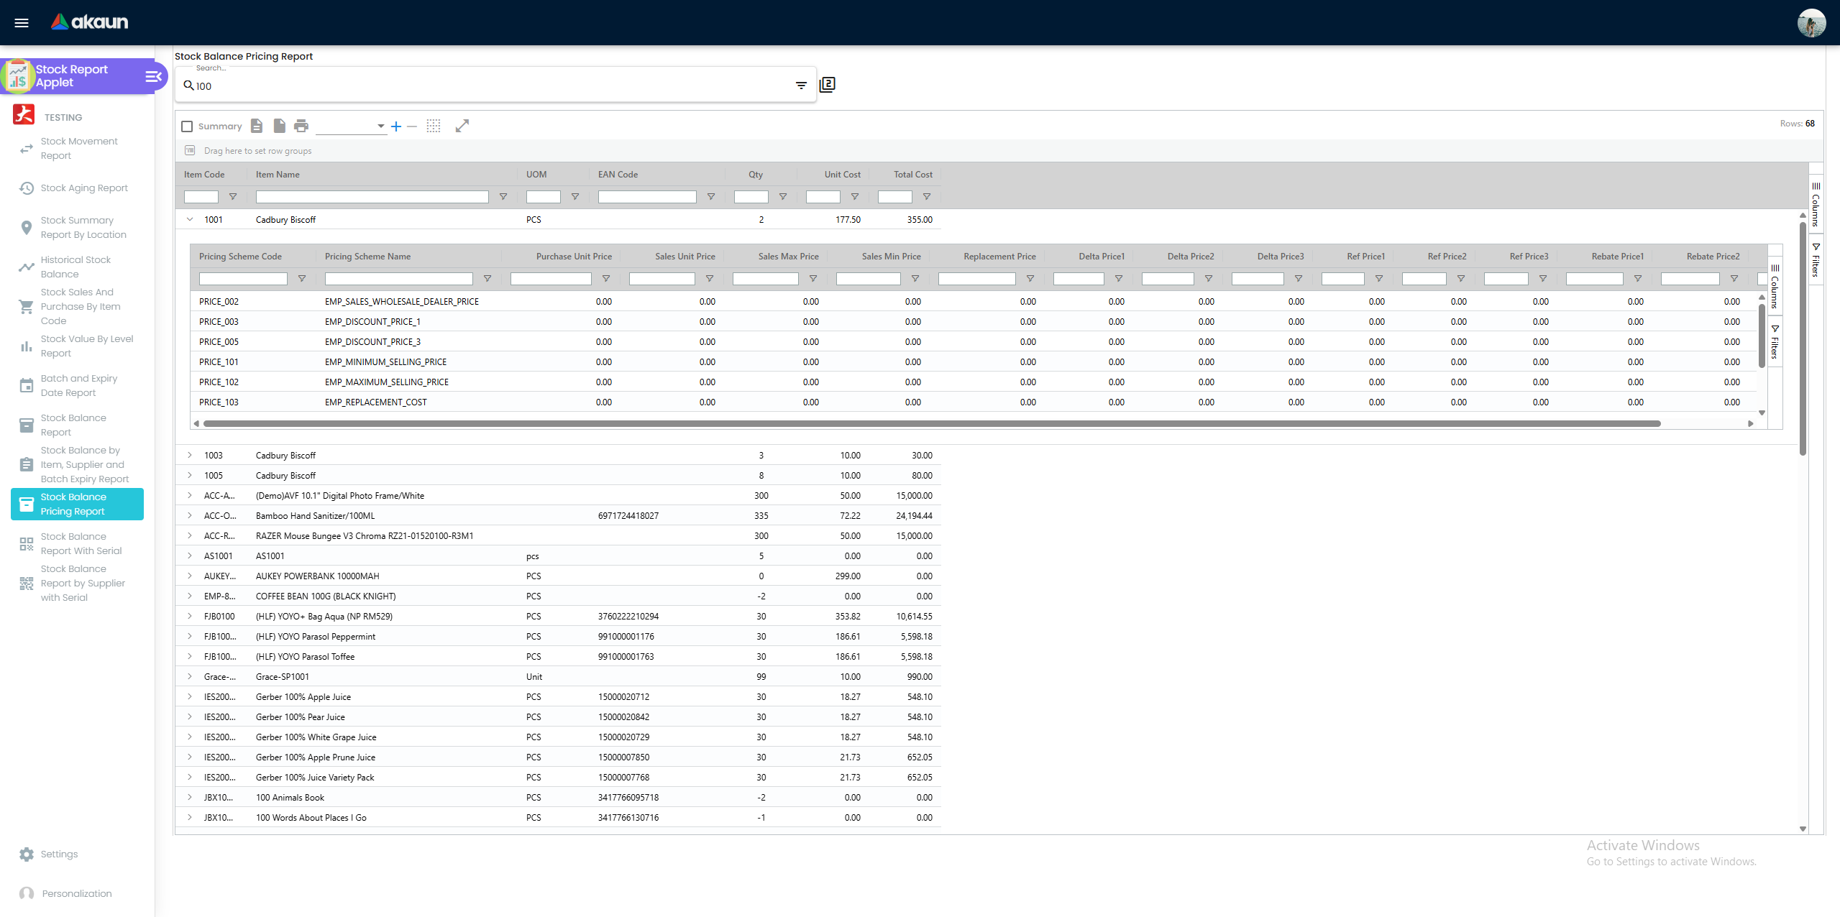This screenshot has height=917, width=1840.
Task: Toggle the Summary checkbox
Action: (187, 126)
